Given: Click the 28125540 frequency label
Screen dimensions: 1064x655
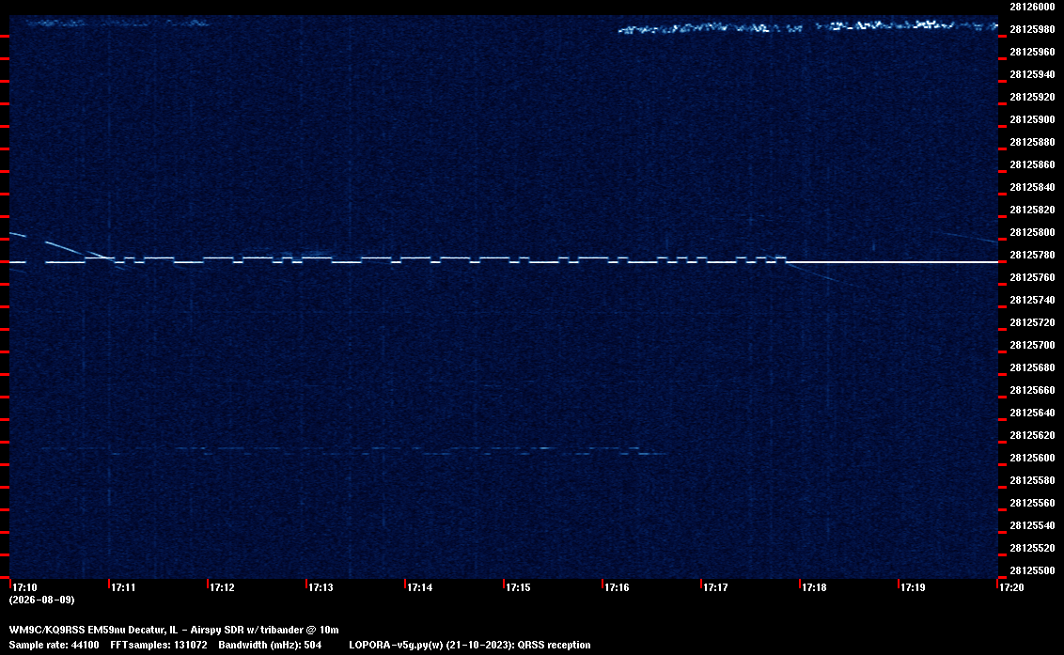Looking at the screenshot, I should pyautogui.click(x=1032, y=524).
